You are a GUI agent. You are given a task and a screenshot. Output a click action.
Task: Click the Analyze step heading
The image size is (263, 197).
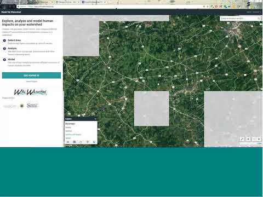pyautogui.click(x=12, y=48)
